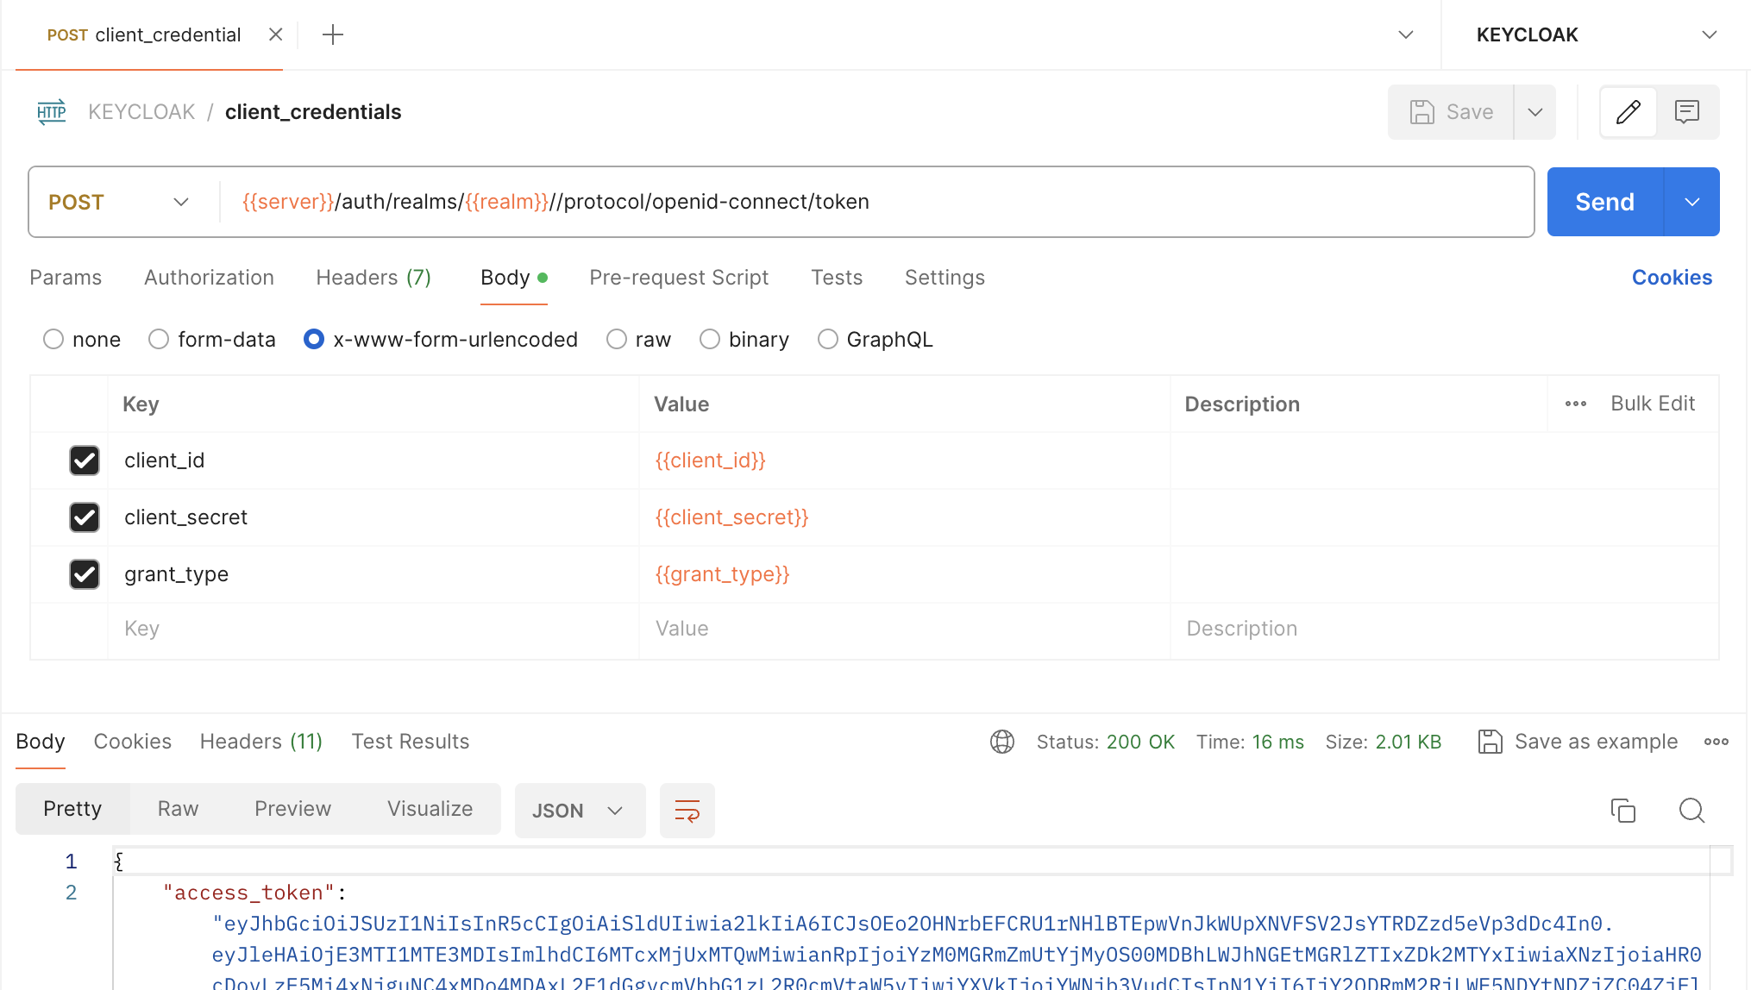This screenshot has width=1751, height=990.
Task: Click Save as example
Action: (x=1596, y=742)
